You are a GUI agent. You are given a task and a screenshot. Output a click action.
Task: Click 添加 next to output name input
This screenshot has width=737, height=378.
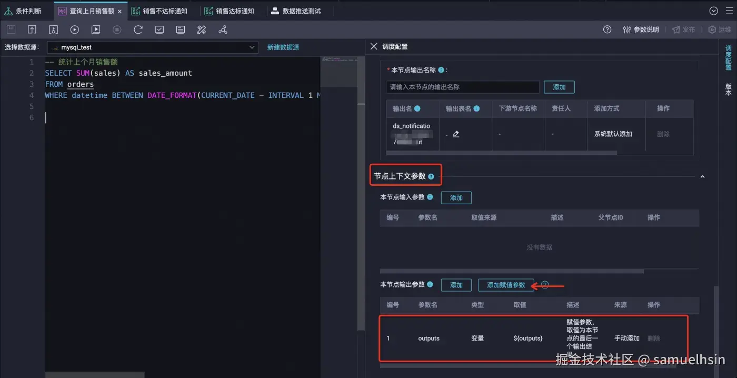click(x=559, y=87)
